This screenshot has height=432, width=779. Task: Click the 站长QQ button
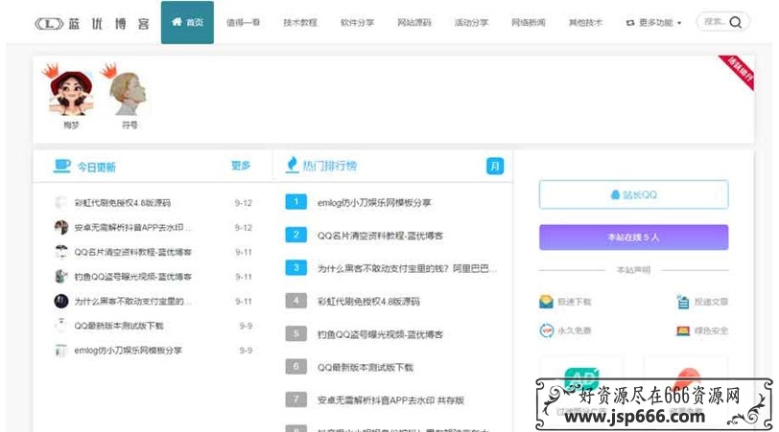633,194
